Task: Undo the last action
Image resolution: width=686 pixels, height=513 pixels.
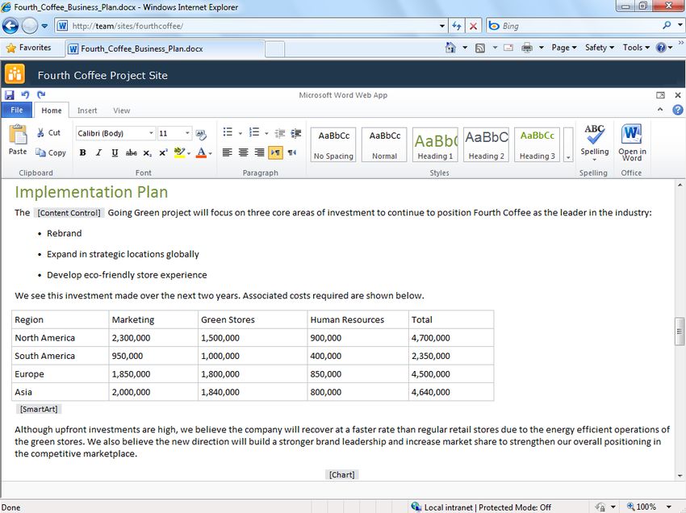Action: tap(25, 94)
